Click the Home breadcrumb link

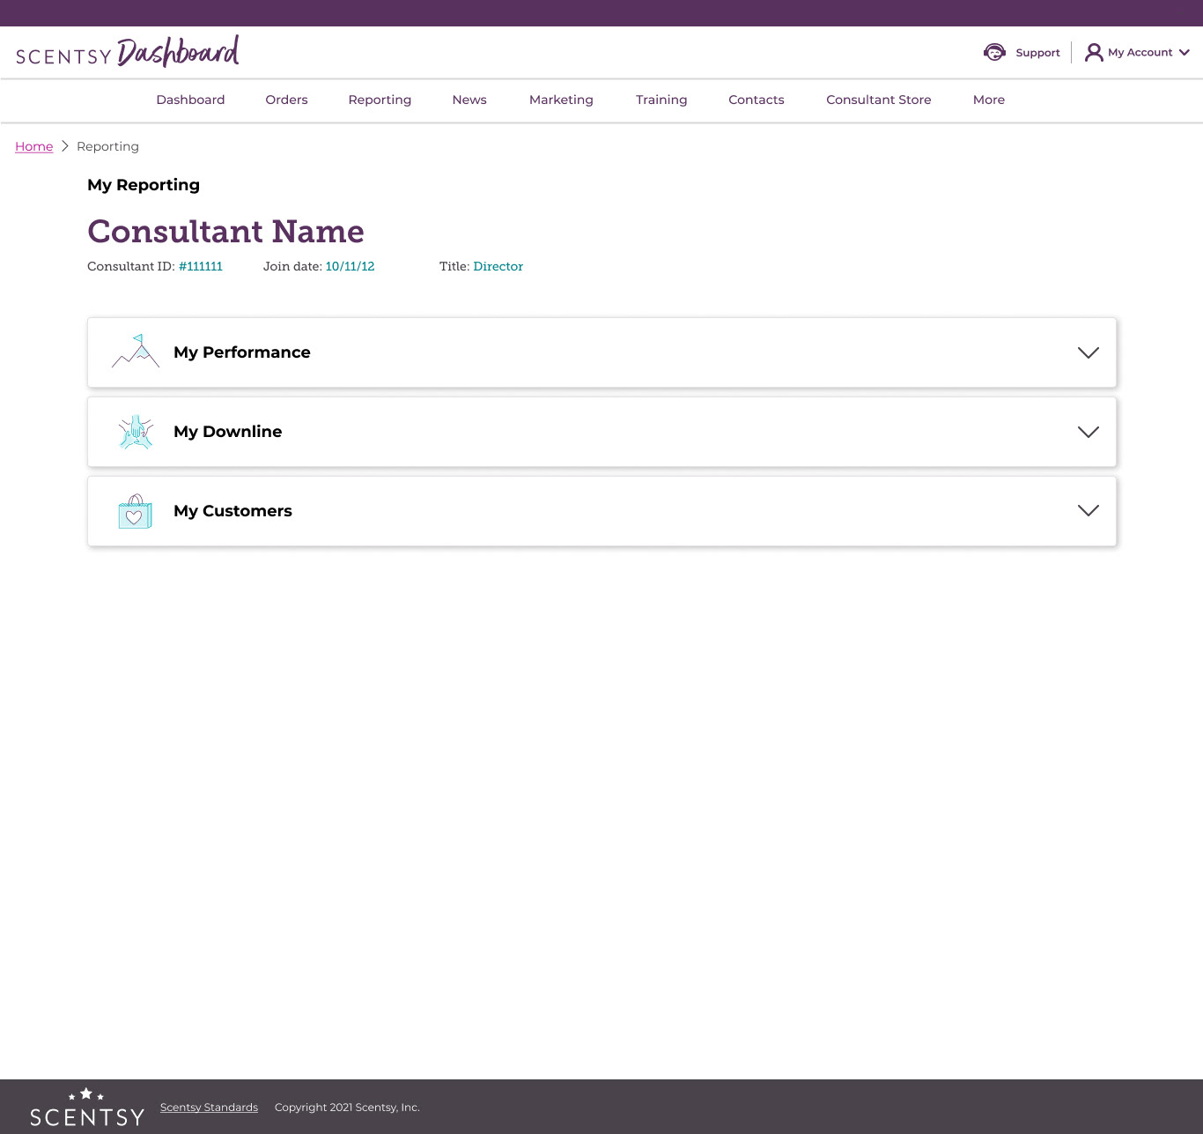click(x=34, y=146)
